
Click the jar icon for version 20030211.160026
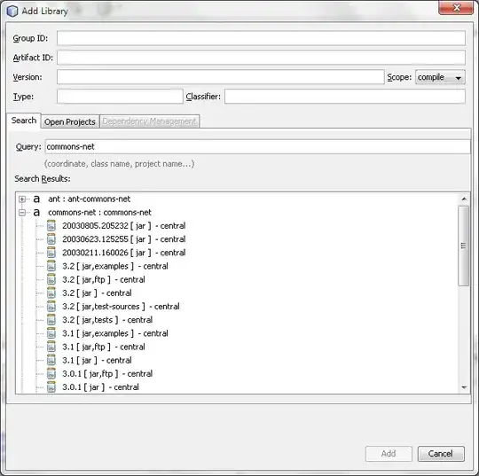click(51, 253)
